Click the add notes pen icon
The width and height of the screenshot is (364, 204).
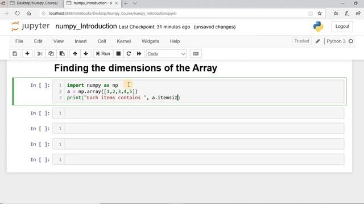tap(347, 14)
